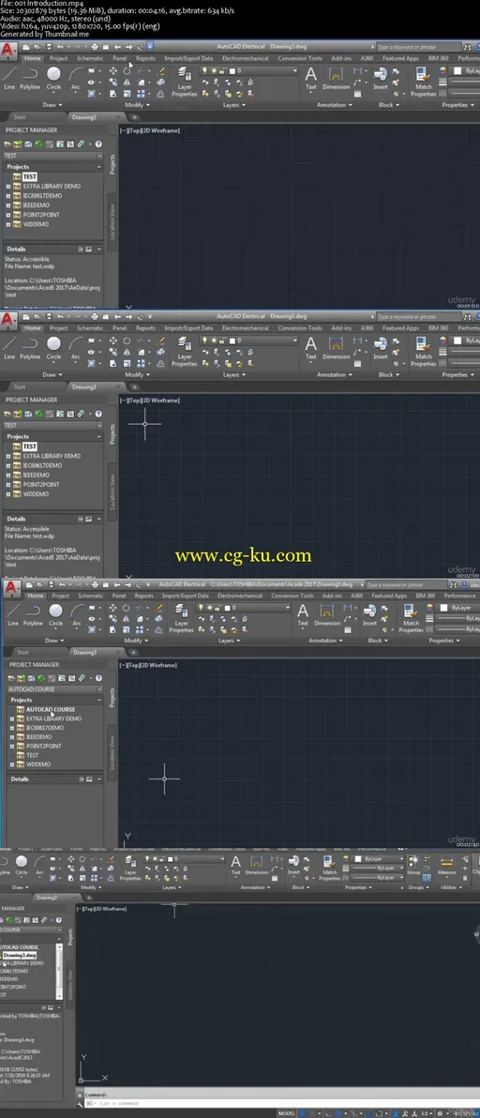Click Match Properties in the third frame ribbon
The height and width of the screenshot is (1118, 480).
[x=411, y=619]
